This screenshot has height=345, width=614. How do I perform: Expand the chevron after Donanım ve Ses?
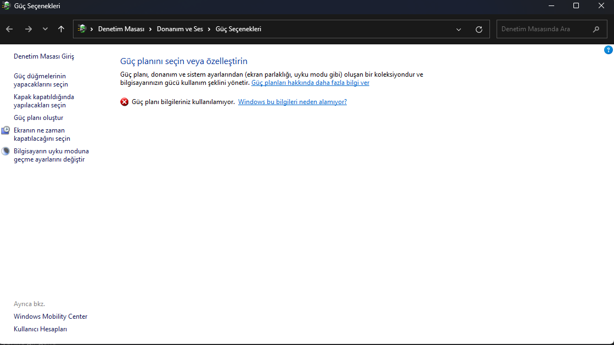coord(209,30)
